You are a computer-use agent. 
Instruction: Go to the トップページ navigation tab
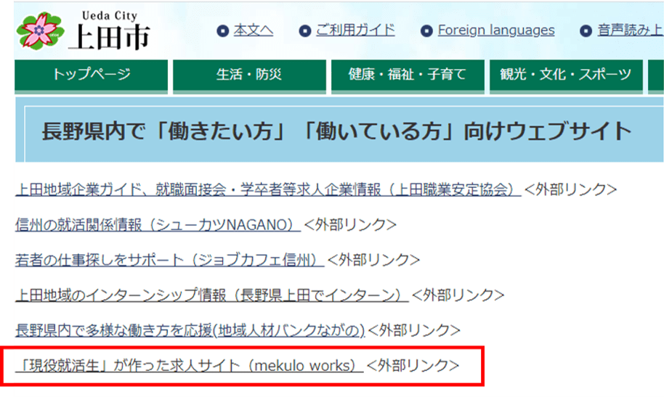[92, 75]
